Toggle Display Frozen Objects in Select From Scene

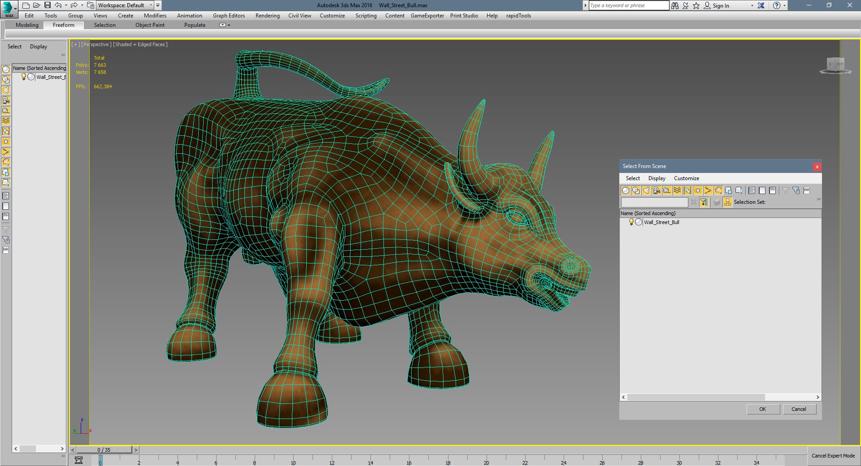click(729, 190)
